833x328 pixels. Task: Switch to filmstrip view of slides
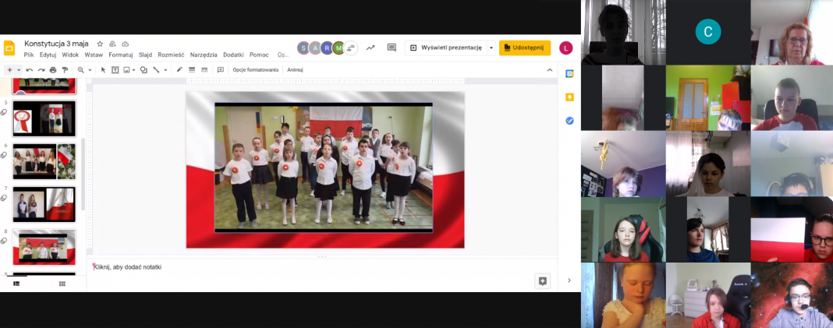16,284
